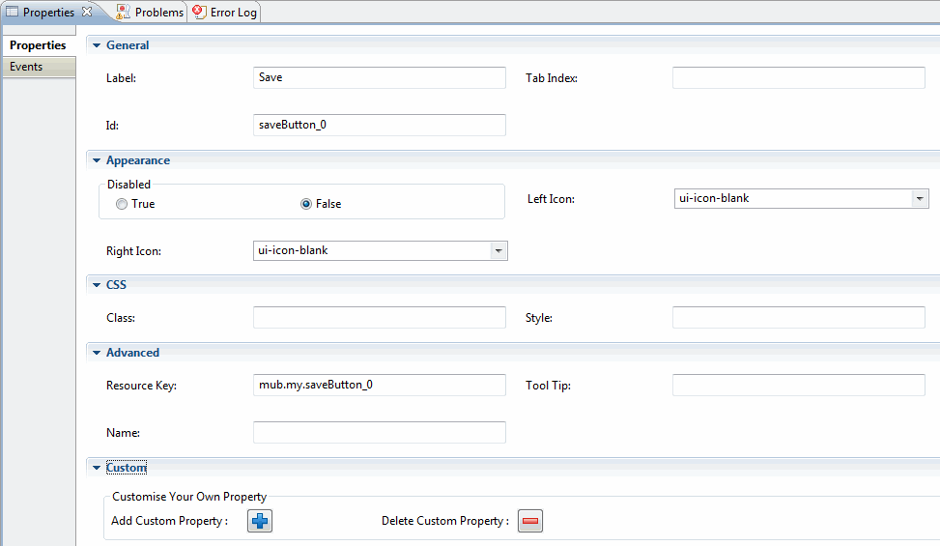
Task: Click the CSS Style input field
Action: 799,318
